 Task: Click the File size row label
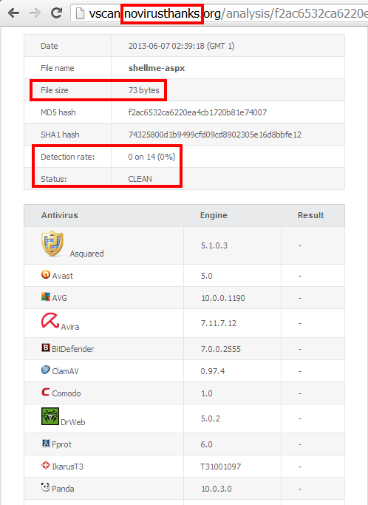click(55, 90)
